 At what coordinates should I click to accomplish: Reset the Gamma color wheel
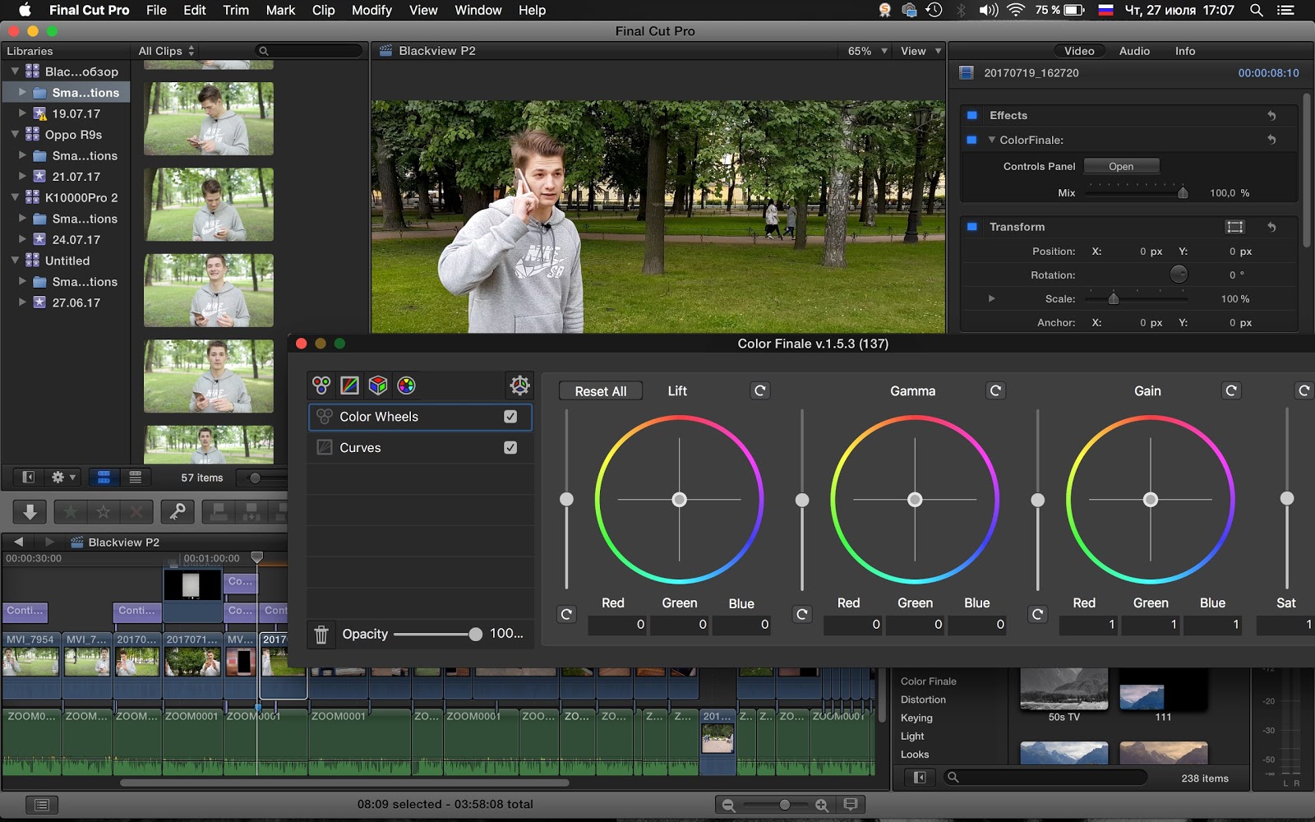click(995, 390)
